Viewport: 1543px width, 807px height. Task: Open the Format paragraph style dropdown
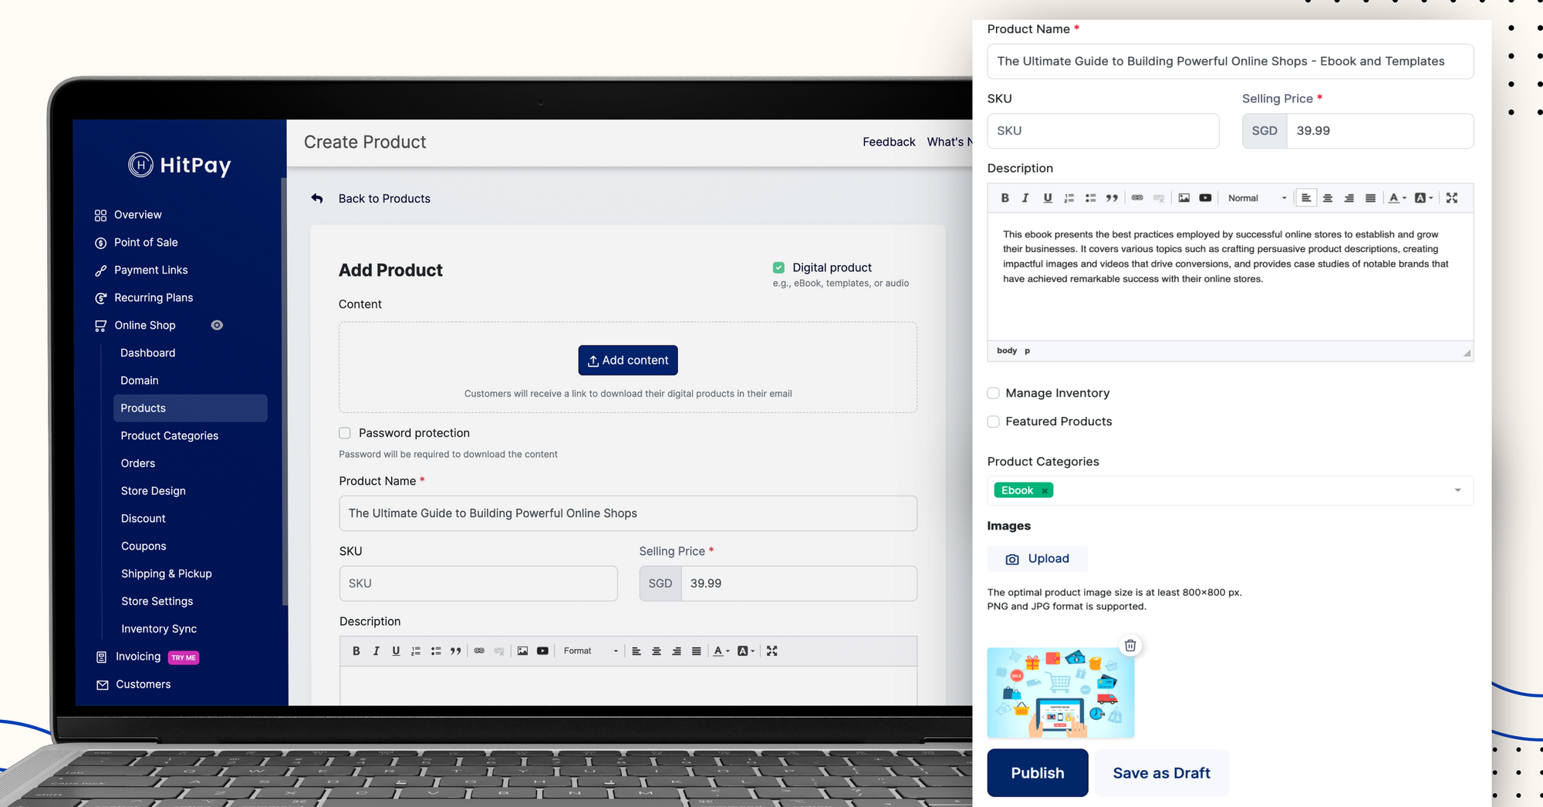(x=591, y=651)
